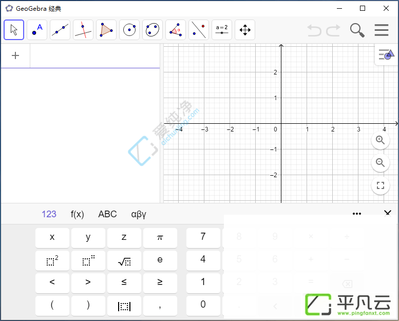
Task: Tap the square root key
Action: [124, 260]
